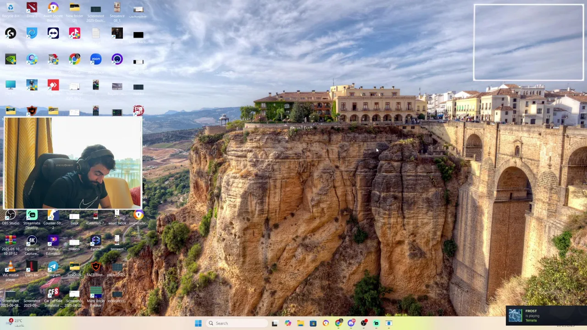This screenshot has height=330, width=587.
Task: Open the Windows Start button
Action: tap(198, 323)
